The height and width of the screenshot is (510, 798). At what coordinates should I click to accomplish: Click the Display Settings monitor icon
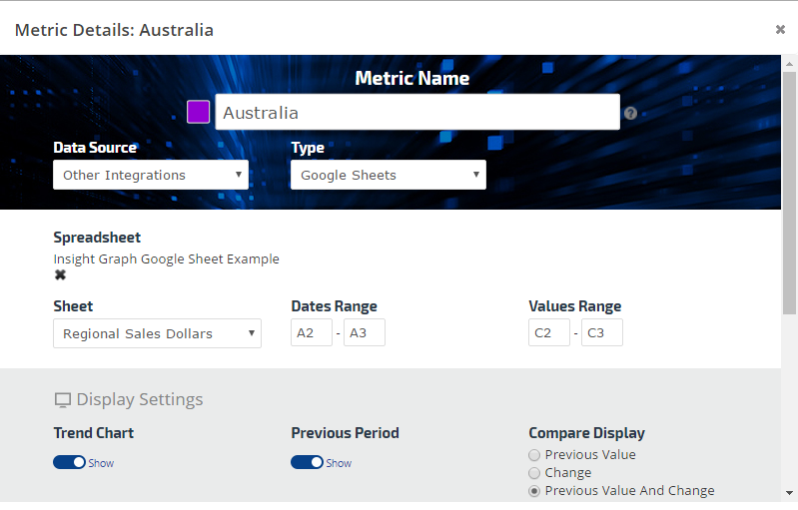click(x=63, y=400)
